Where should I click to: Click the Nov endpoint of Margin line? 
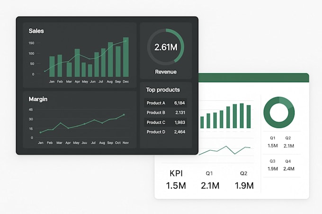coord(124,115)
